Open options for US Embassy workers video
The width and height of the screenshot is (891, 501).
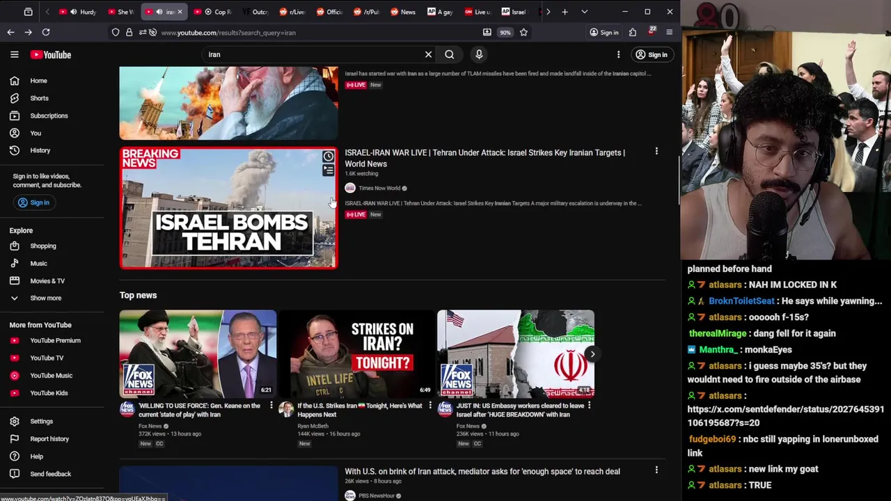589,405
